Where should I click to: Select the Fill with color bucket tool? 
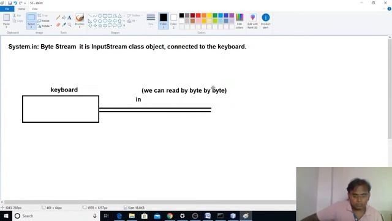click(x=64, y=18)
